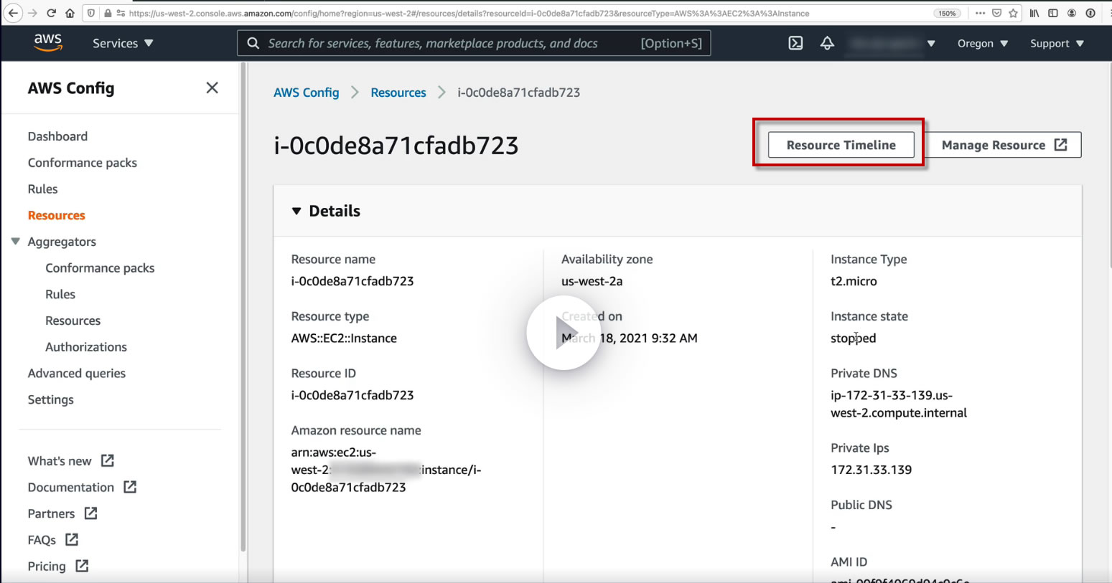The image size is (1112, 583).
Task: Open the Resource Timeline button
Action: [841, 145]
